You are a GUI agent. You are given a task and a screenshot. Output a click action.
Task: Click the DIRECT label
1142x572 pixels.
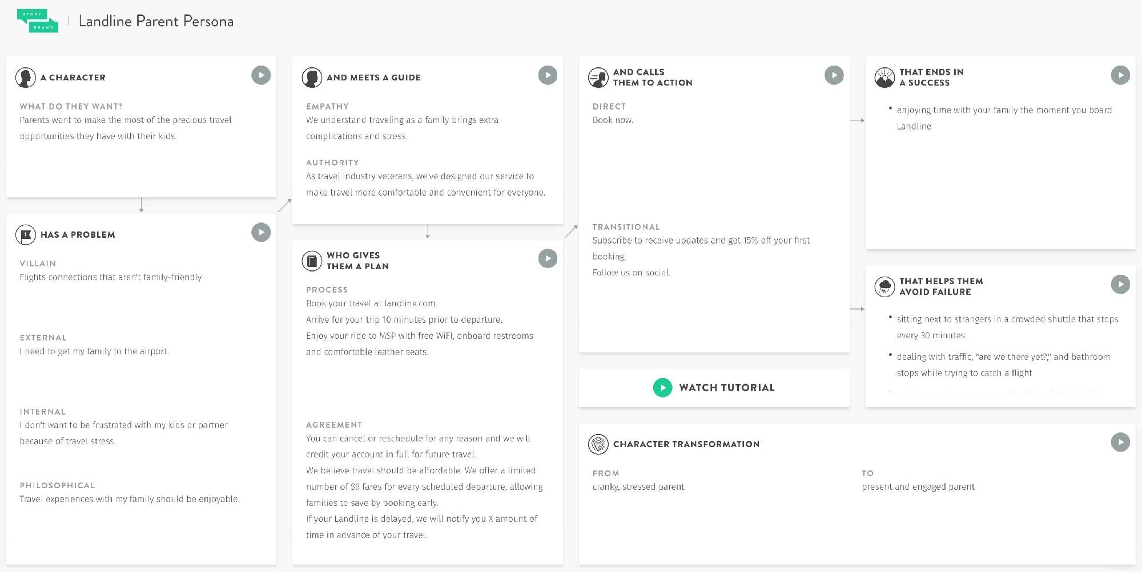click(x=609, y=107)
